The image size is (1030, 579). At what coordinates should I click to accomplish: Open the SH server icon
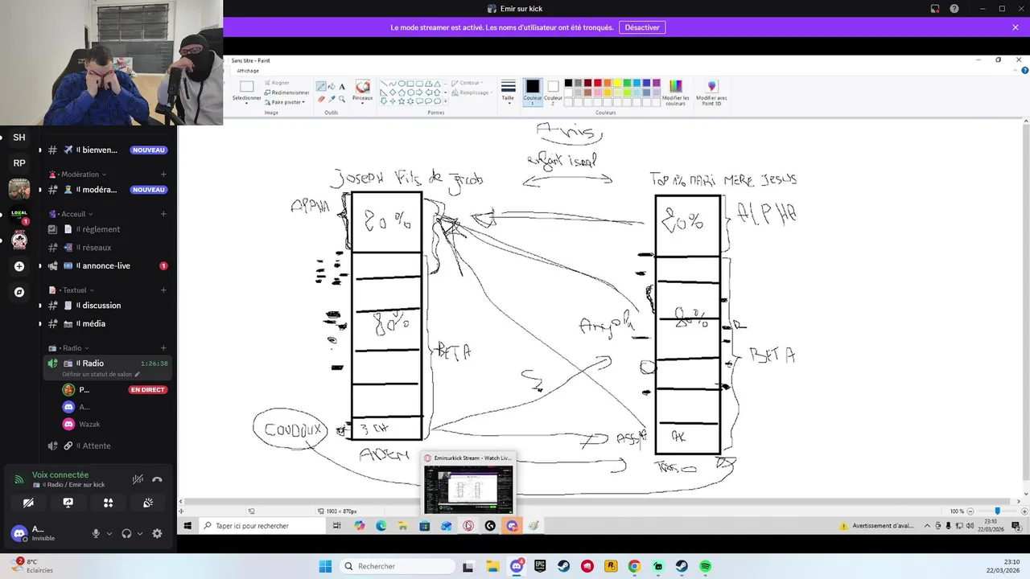[19, 138]
